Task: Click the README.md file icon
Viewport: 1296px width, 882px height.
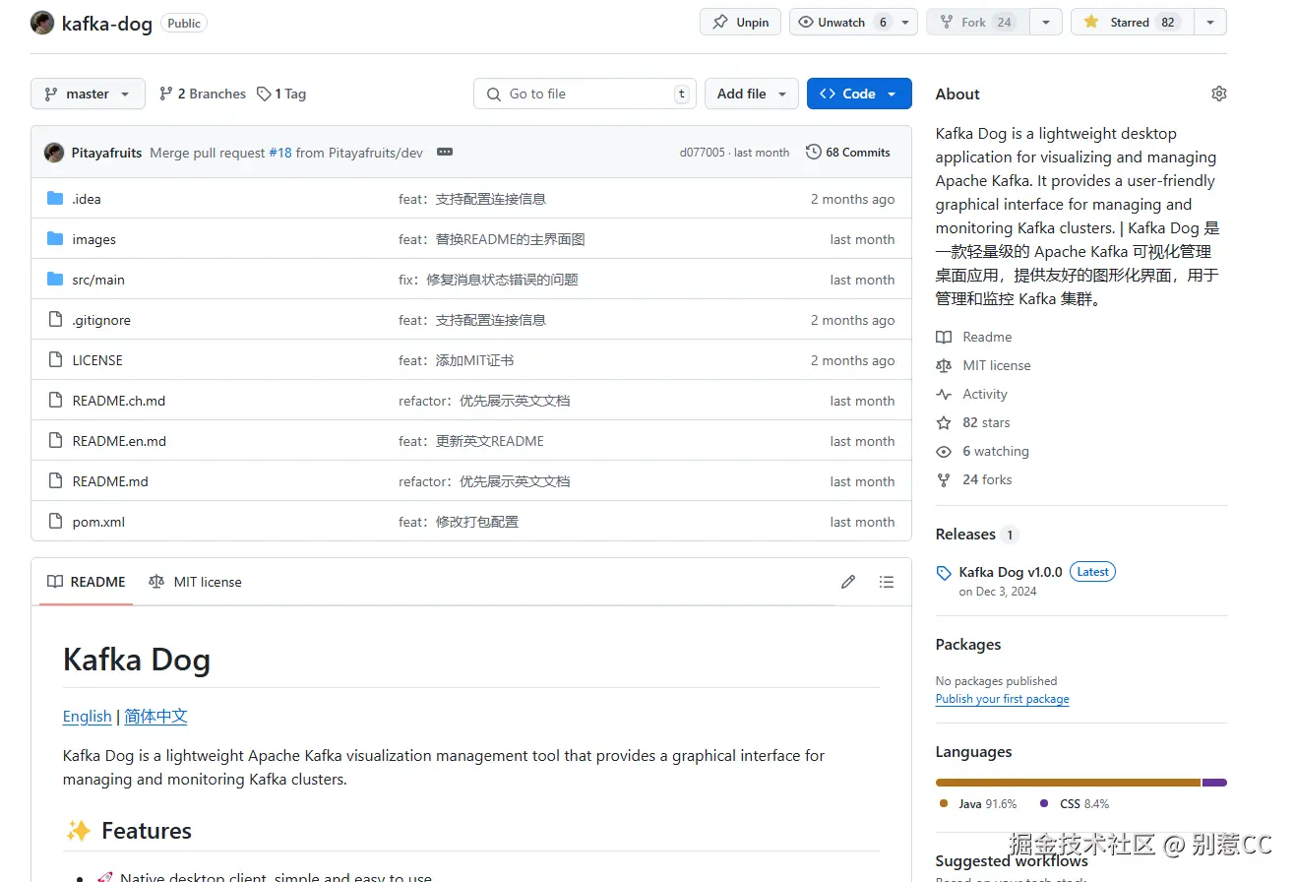Action: pos(55,481)
